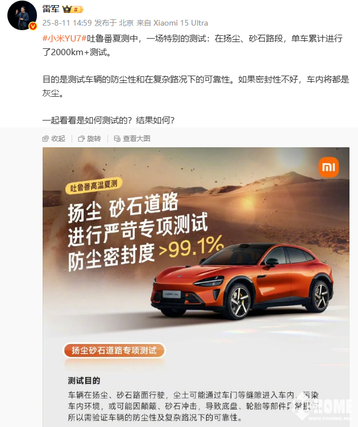The height and width of the screenshot is (427, 358).
Task: Click the 查看大图 view-large icon
Action: (x=117, y=139)
